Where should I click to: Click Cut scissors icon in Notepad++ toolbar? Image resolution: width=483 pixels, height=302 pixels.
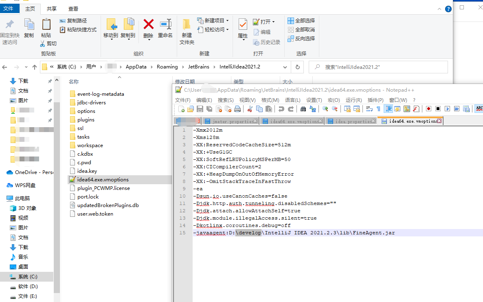pos(250,109)
